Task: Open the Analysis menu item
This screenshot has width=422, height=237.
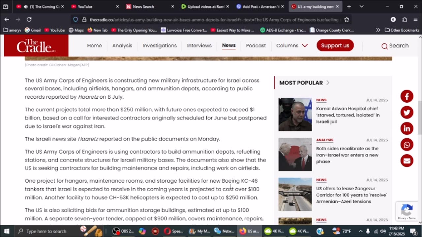Action: (122, 45)
